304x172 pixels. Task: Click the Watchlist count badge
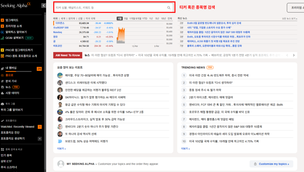(x=39, y=127)
